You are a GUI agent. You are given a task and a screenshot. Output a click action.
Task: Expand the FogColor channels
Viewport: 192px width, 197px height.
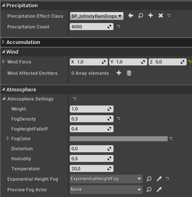[x=8, y=139]
